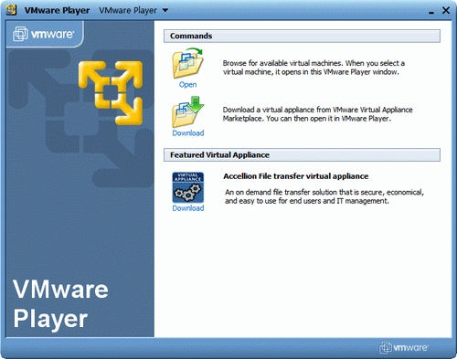
Task: Click the Open link under the folder icon
Action: (187, 84)
